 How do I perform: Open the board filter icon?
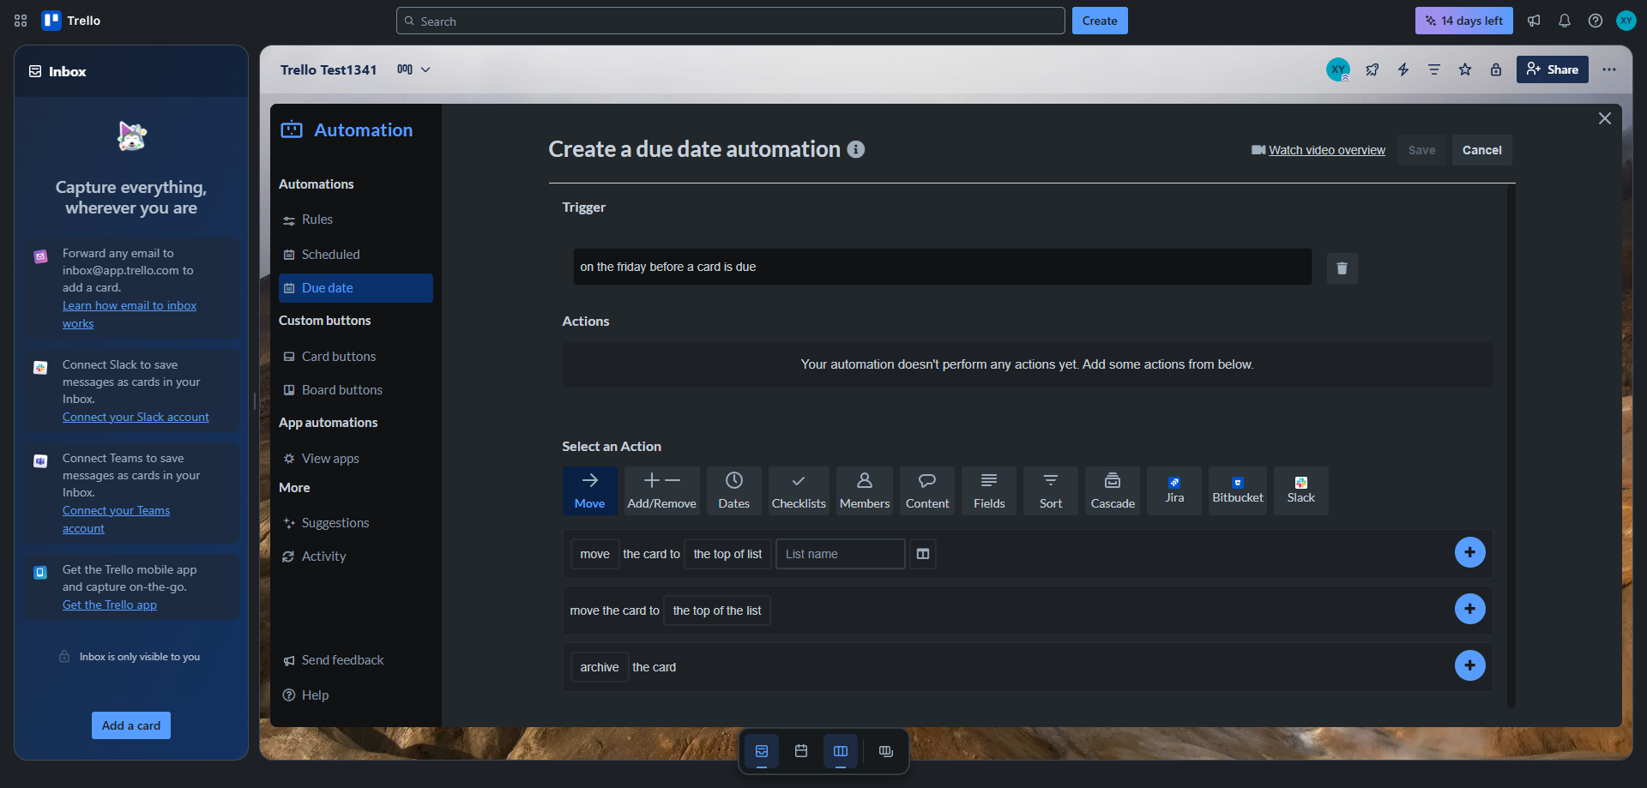(1434, 69)
